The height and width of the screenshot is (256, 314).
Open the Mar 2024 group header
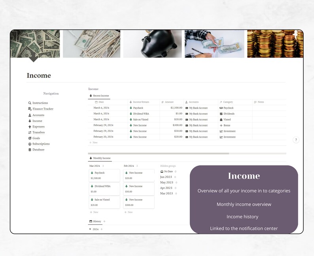tap(95, 166)
